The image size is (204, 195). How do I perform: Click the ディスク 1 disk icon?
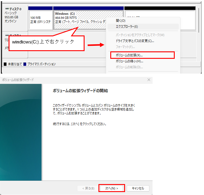tap(7, 35)
